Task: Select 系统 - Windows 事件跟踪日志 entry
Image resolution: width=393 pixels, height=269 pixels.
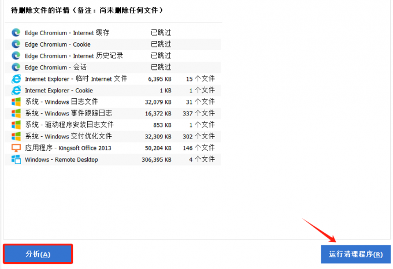Action: 113,113
